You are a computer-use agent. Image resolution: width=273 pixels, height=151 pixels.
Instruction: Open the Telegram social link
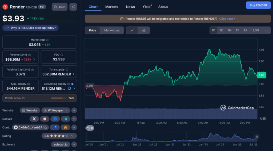65,119
